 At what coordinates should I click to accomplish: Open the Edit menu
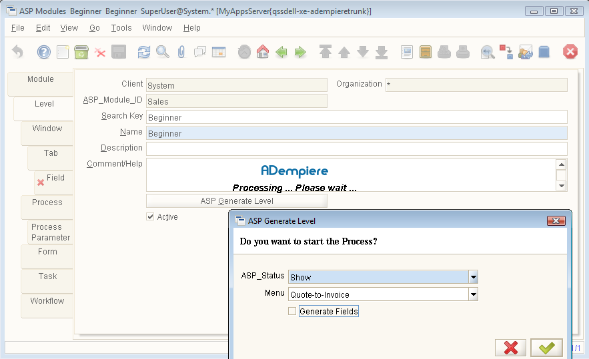tap(43, 28)
